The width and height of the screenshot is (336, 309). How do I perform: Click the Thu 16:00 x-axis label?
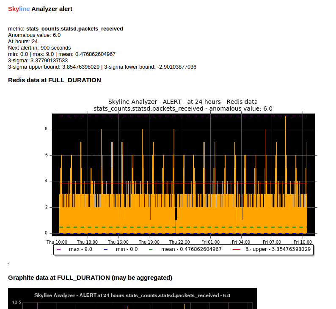[118, 242]
